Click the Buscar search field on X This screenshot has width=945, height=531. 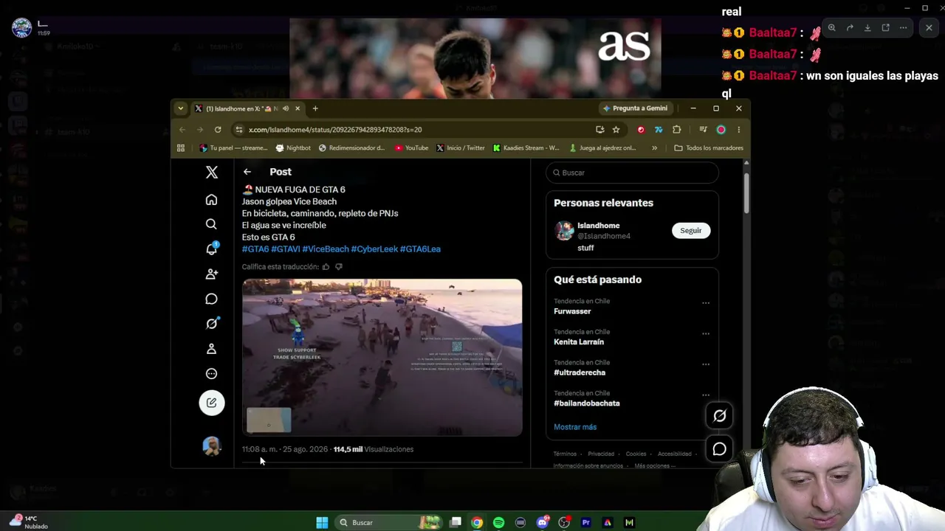[x=632, y=173]
